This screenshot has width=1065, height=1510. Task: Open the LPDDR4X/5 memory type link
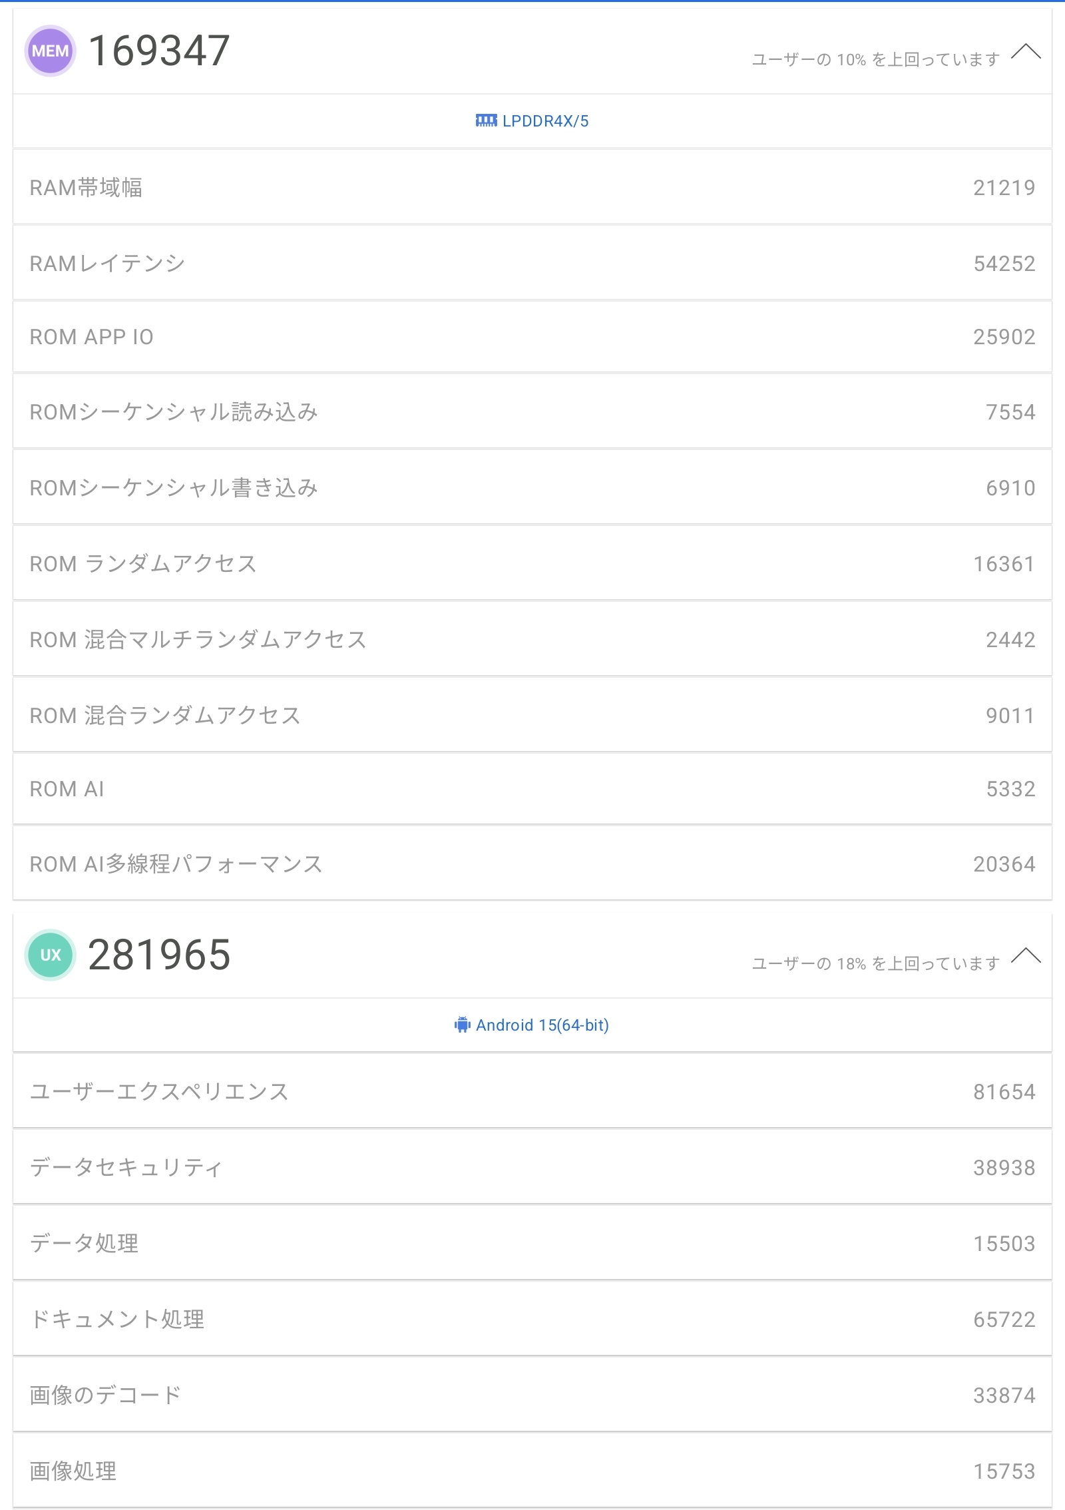point(545,121)
